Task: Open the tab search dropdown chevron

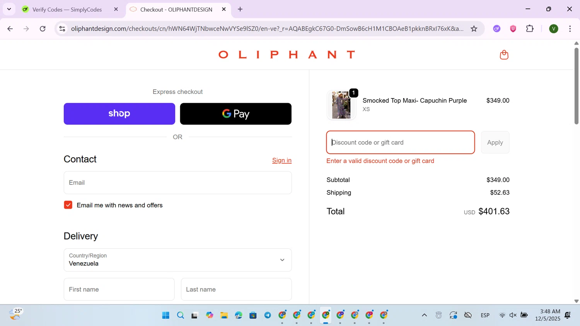Action: 9,9
